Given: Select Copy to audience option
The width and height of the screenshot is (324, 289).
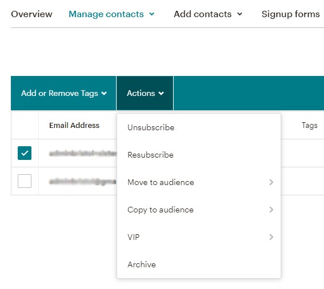Looking at the screenshot, I should click(x=199, y=210).
